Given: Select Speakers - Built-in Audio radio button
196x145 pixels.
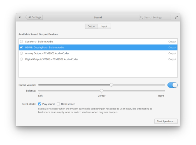Looking at the screenshot, I should [22, 41].
